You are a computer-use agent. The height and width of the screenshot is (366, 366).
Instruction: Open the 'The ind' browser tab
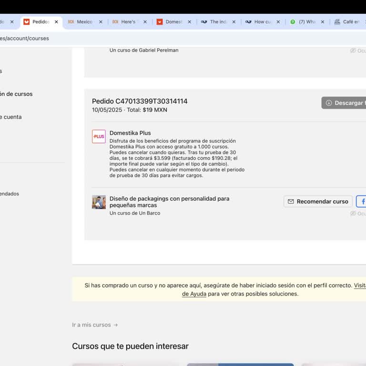pos(218,22)
